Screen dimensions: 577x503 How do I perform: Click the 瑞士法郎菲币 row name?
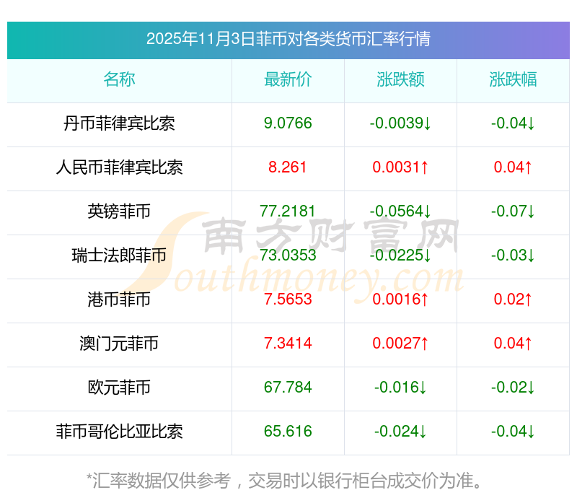click(119, 255)
